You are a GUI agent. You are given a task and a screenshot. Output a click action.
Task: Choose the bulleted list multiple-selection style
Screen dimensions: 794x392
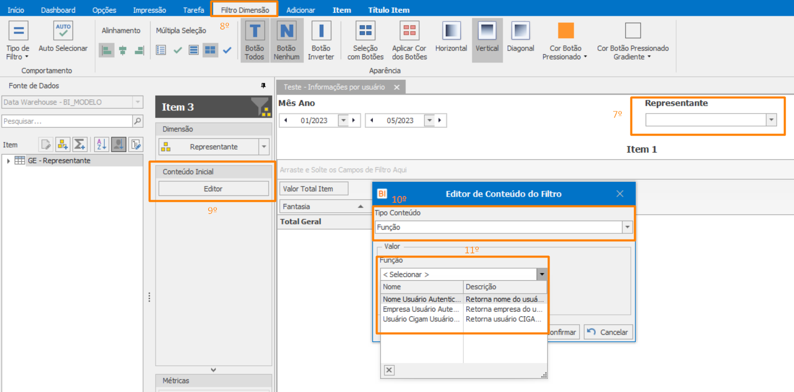(x=161, y=50)
